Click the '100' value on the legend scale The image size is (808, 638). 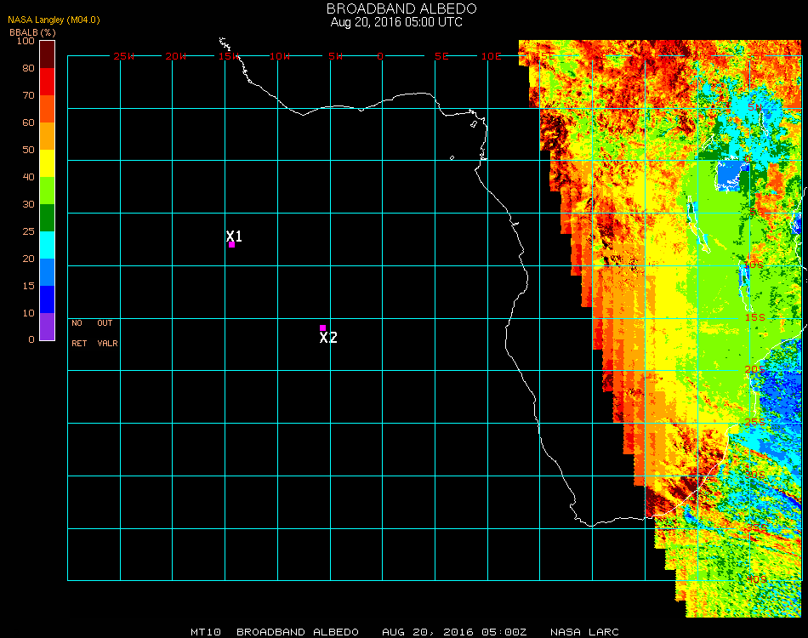[x=26, y=41]
